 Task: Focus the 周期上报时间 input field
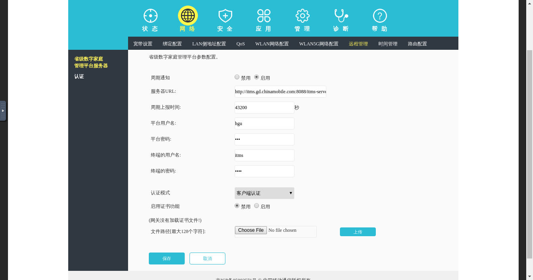[x=265, y=108]
